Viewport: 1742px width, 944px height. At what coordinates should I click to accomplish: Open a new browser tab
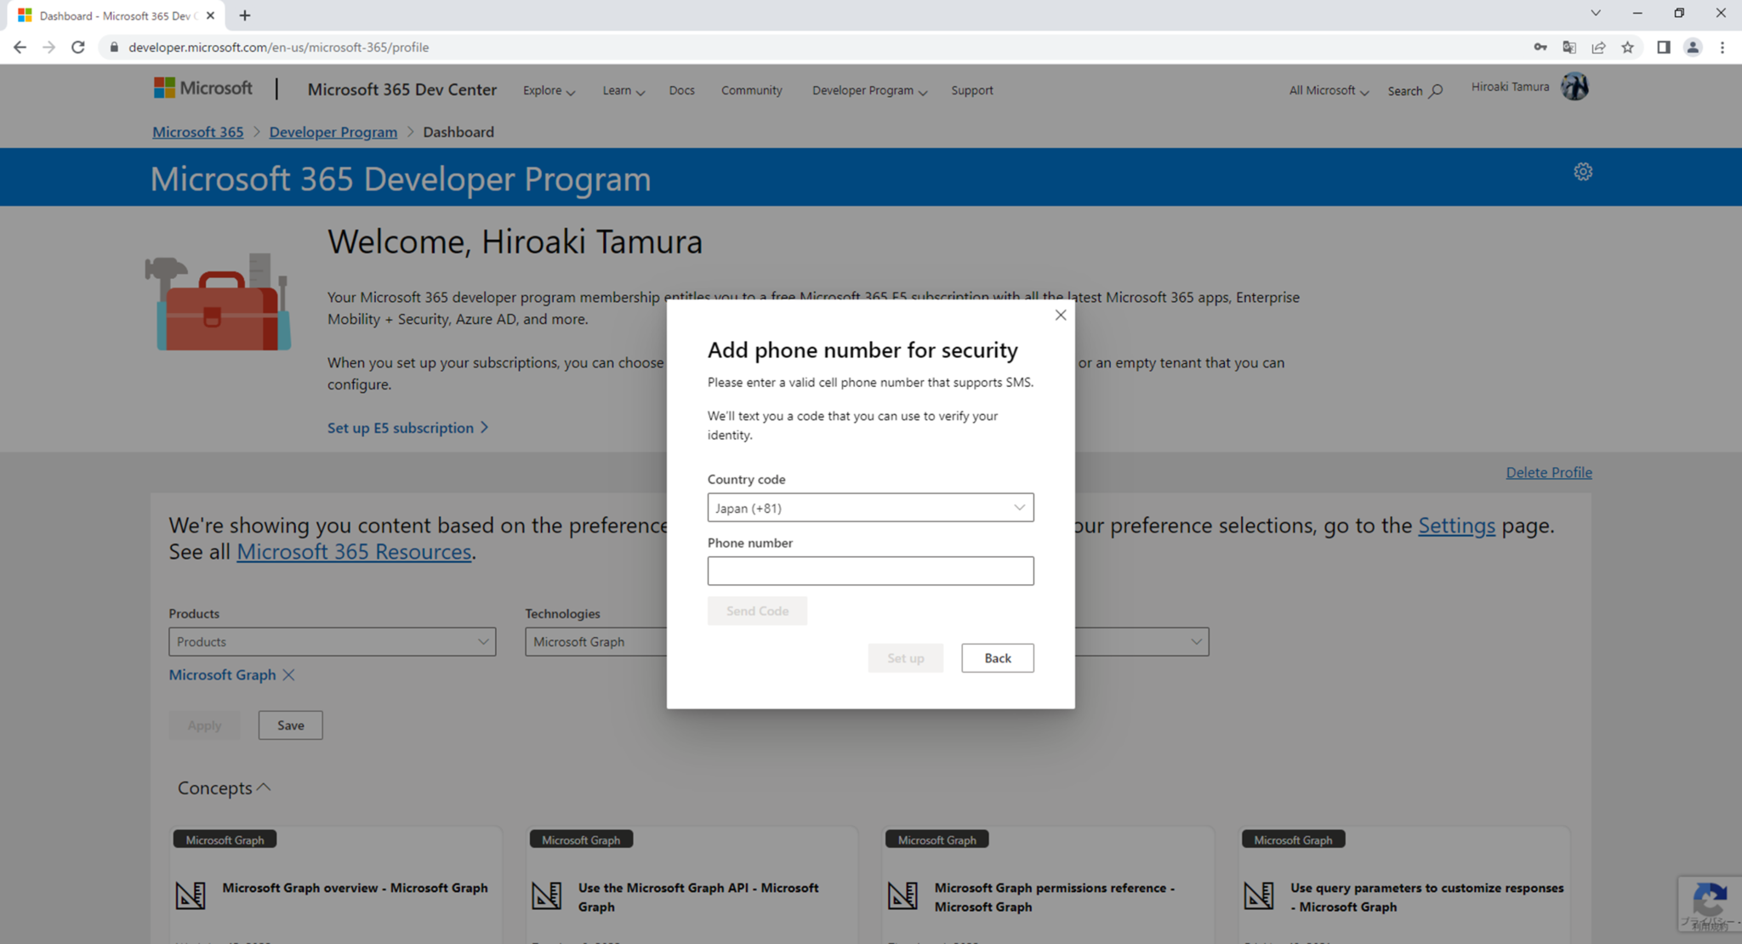(x=245, y=15)
